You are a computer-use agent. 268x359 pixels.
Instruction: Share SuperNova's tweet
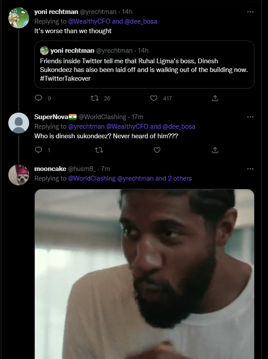pos(215,150)
